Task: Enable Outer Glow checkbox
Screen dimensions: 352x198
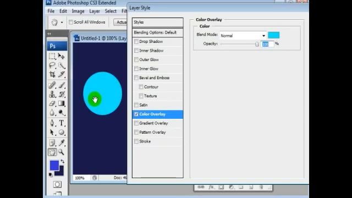Action: (x=136, y=60)
